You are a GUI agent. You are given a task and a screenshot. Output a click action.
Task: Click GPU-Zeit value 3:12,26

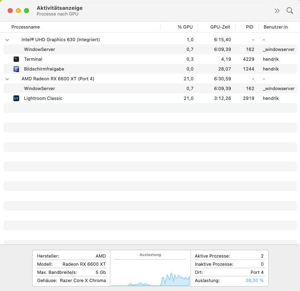(x=223, y=98)
